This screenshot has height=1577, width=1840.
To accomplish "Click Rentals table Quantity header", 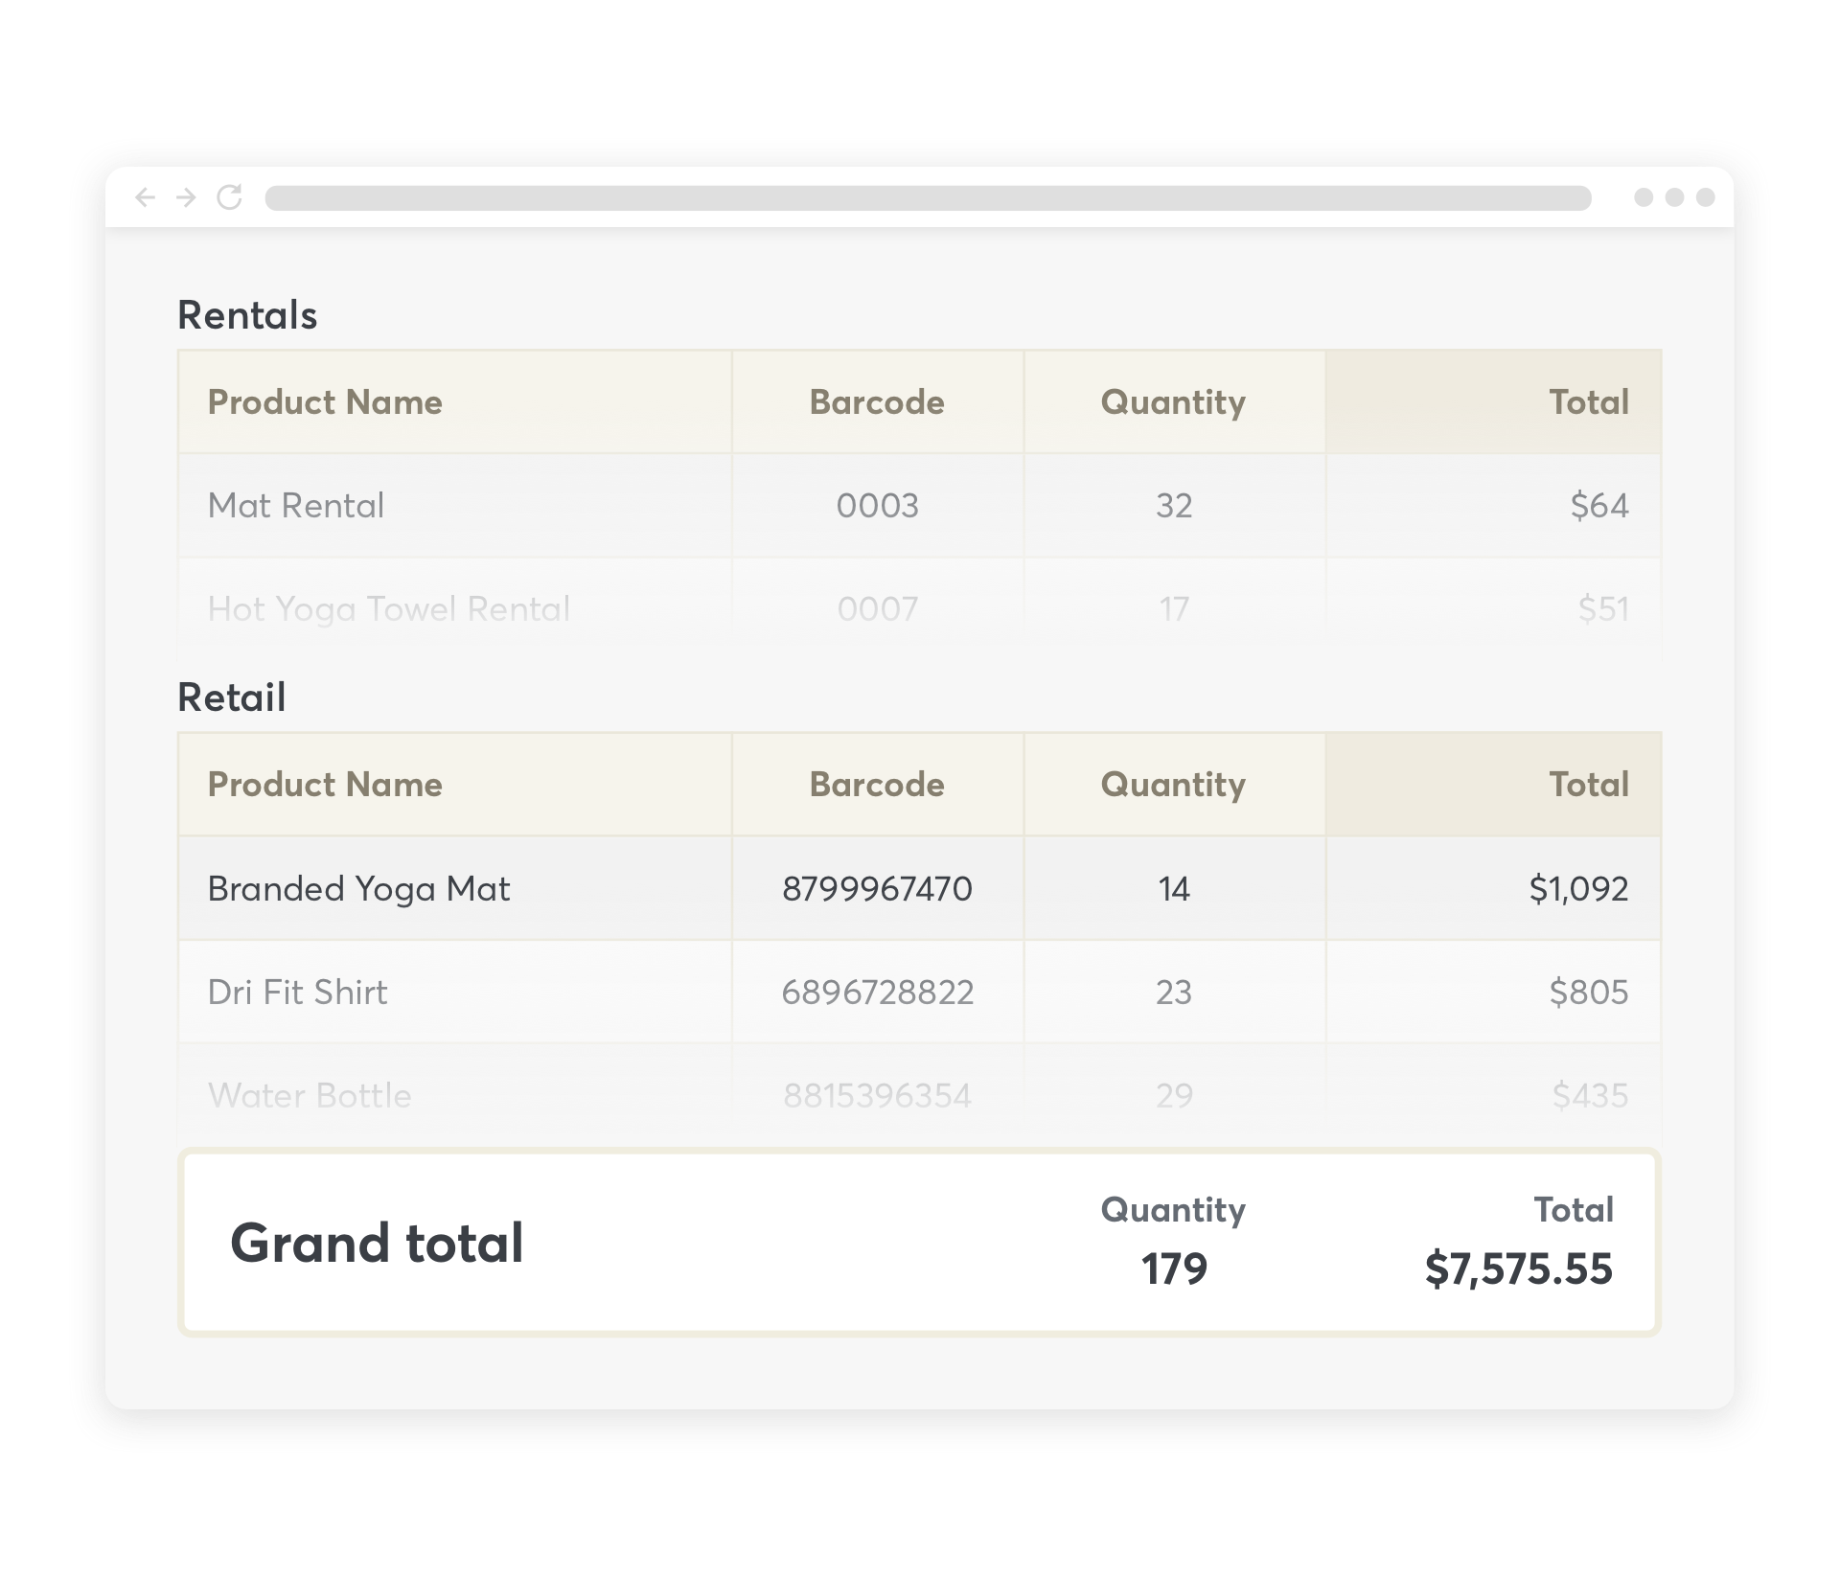I will tap(1173, 401).
